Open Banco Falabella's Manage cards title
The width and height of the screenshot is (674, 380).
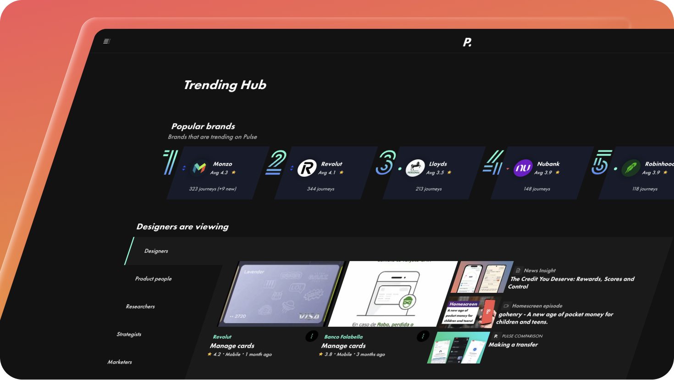(343, 346)
